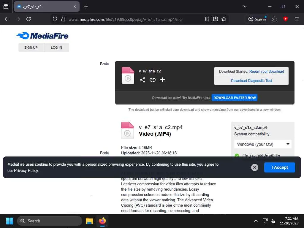Open the clock showing 7:21 AM

pyautogui.click(x=289, y=221)
